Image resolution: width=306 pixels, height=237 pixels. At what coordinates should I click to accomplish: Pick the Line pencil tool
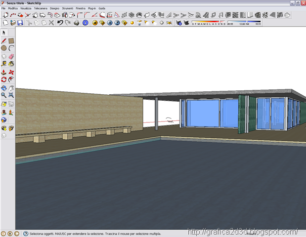4,40
